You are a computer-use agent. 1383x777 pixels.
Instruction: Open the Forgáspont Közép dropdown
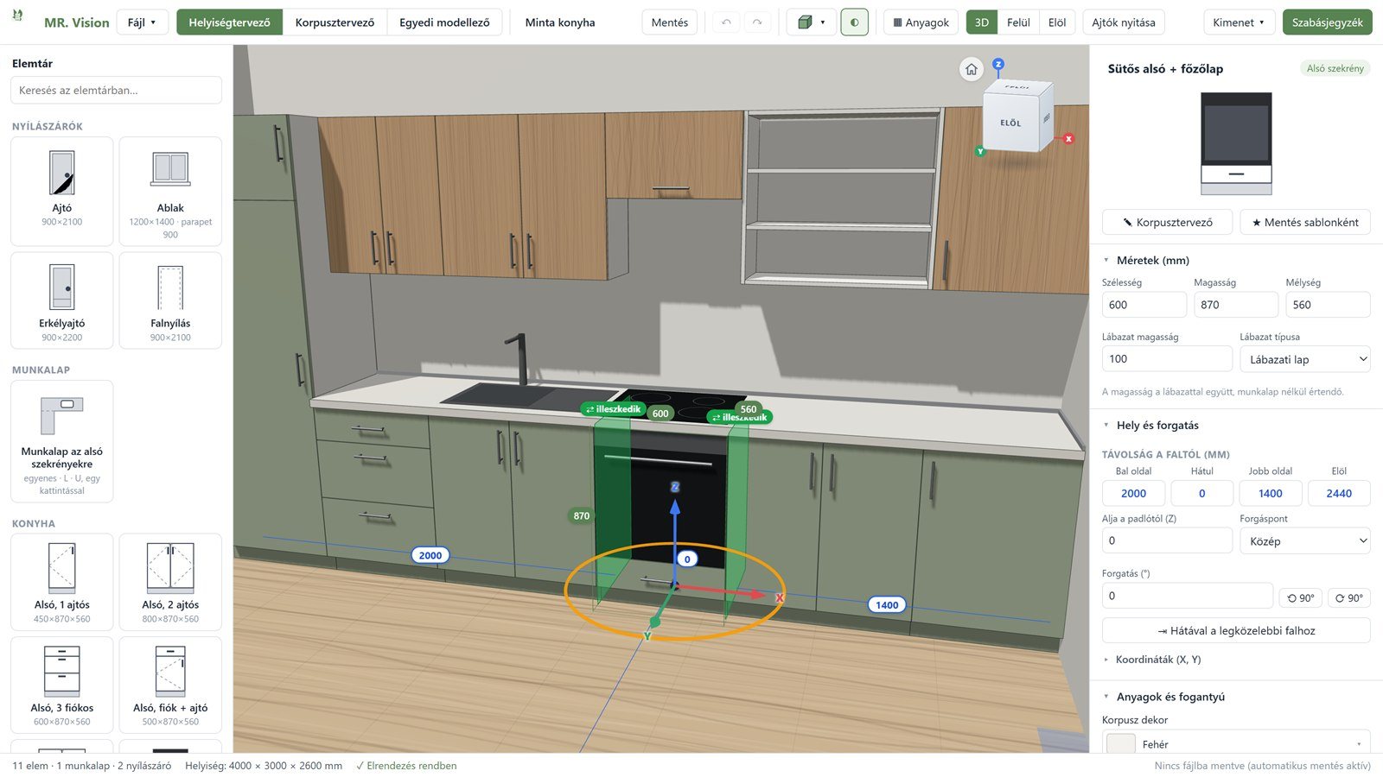point(1305,540)
